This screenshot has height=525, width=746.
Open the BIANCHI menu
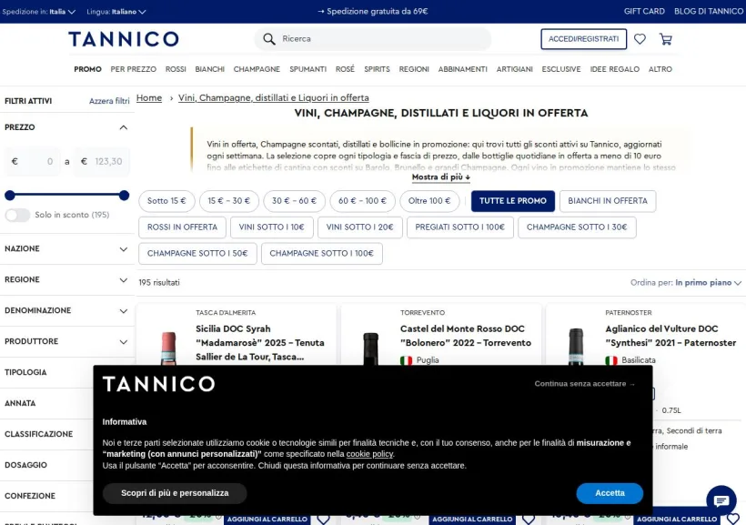[209, 69]
